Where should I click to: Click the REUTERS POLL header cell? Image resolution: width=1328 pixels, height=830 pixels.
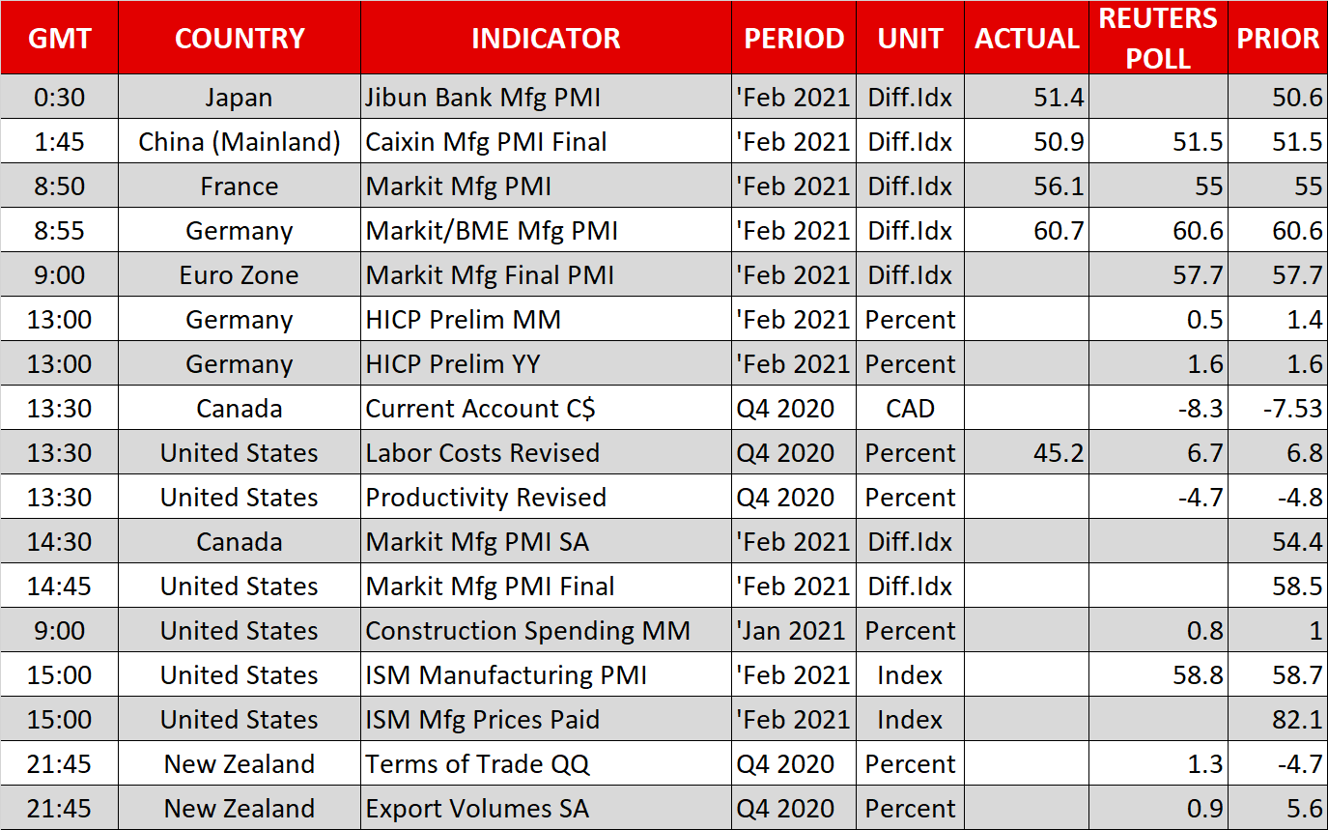[x=1158, y=39]
